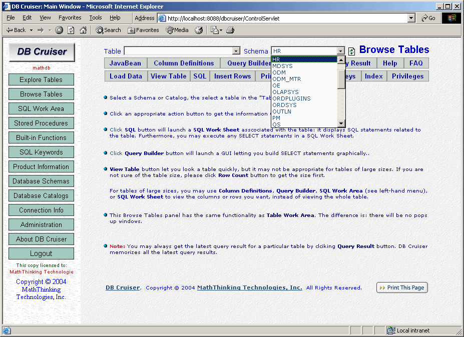Open the Tools menu

click(x=95, y=17)
